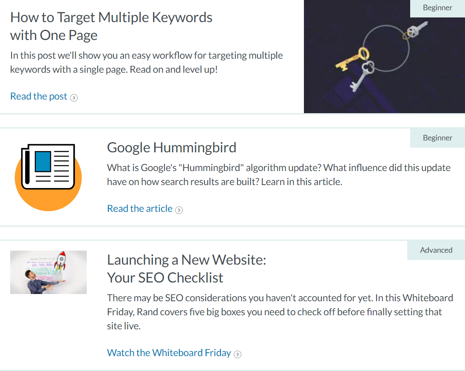The width and height of the screenshot is (465, 371).
Task: Click the Advanced level tag
Action: point(436,250)
